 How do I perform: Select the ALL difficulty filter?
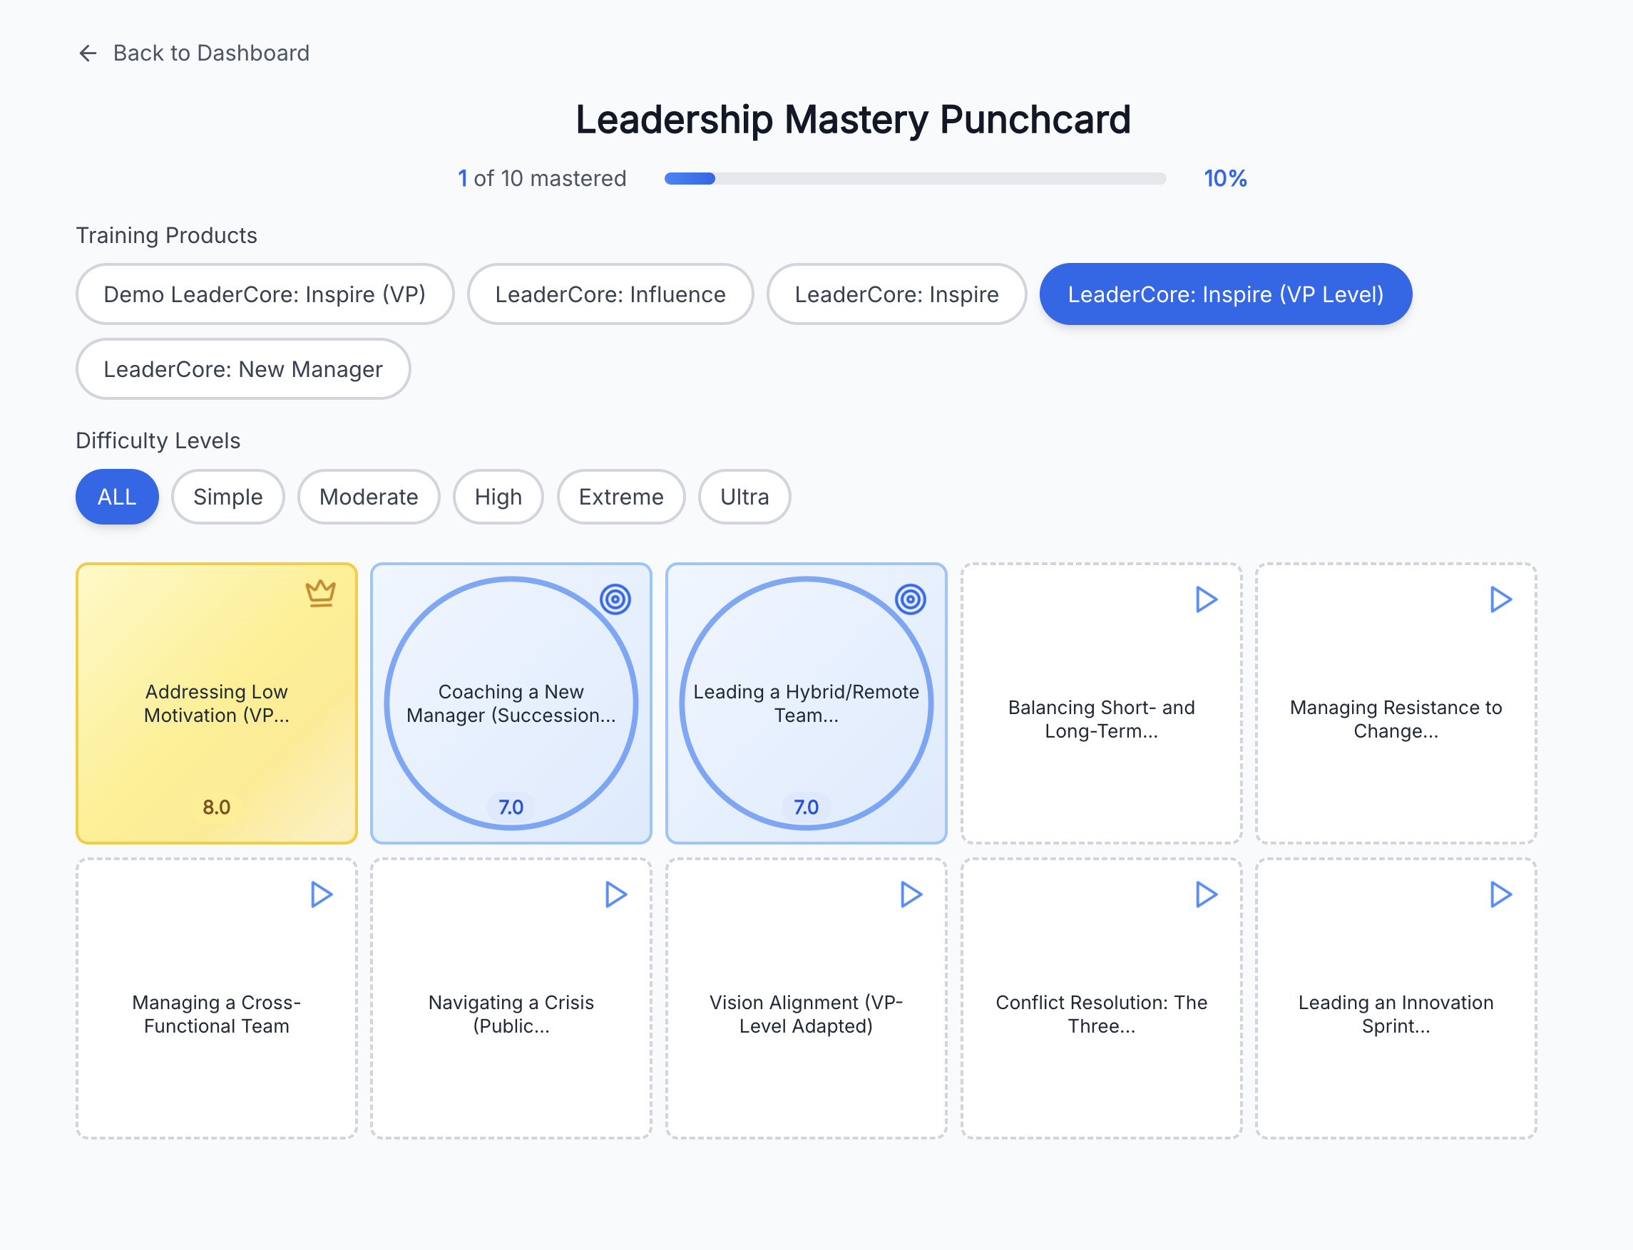(117, 497)
